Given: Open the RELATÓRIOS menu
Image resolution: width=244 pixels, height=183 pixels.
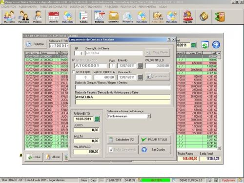Looking at the screenshot, I should [128, 7].
